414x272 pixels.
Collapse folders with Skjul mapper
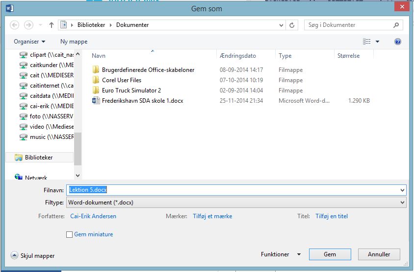(32, 256)
